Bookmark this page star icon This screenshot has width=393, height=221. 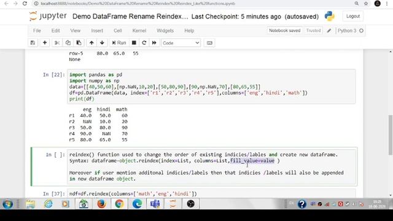tap(366, 4)
